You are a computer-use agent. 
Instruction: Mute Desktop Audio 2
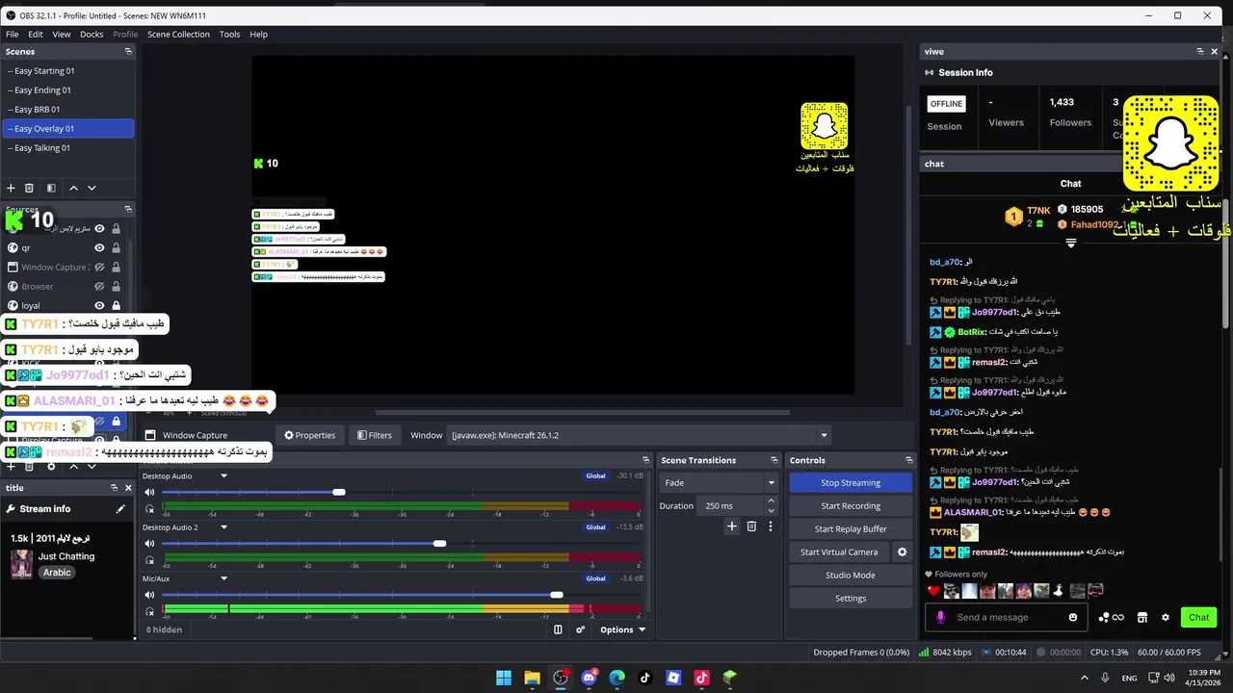pyautogui.click(x=149, y=544)
